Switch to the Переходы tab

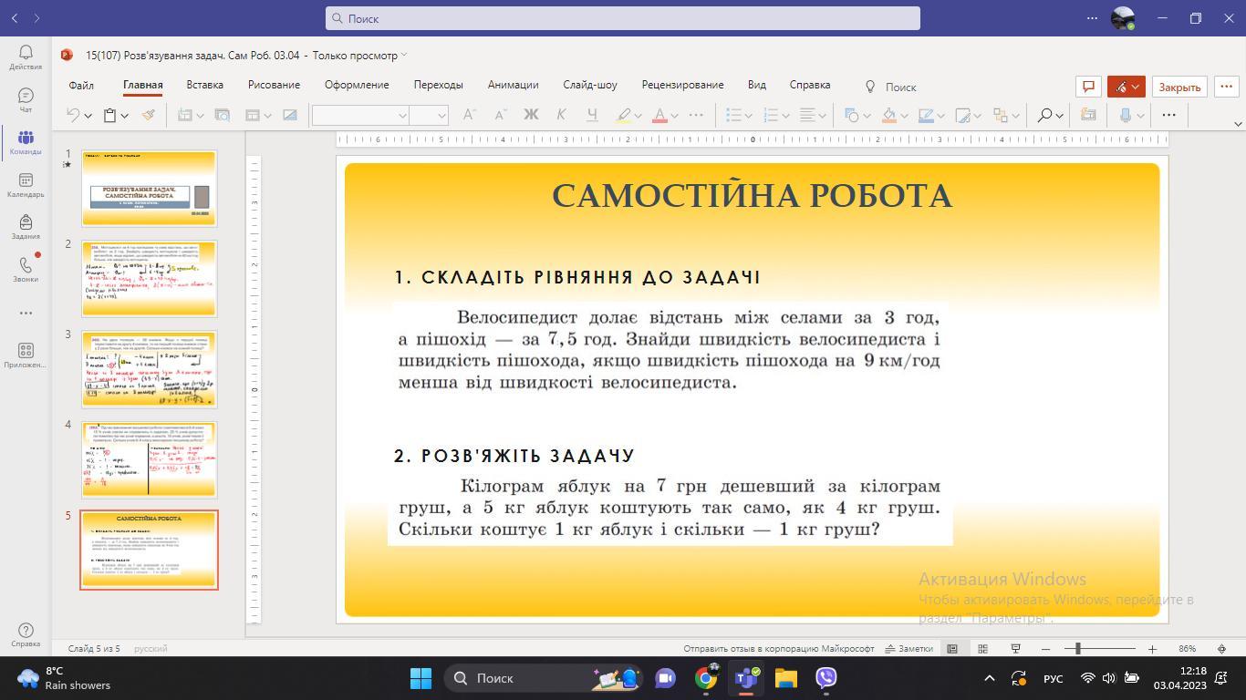tap(439, 85)
